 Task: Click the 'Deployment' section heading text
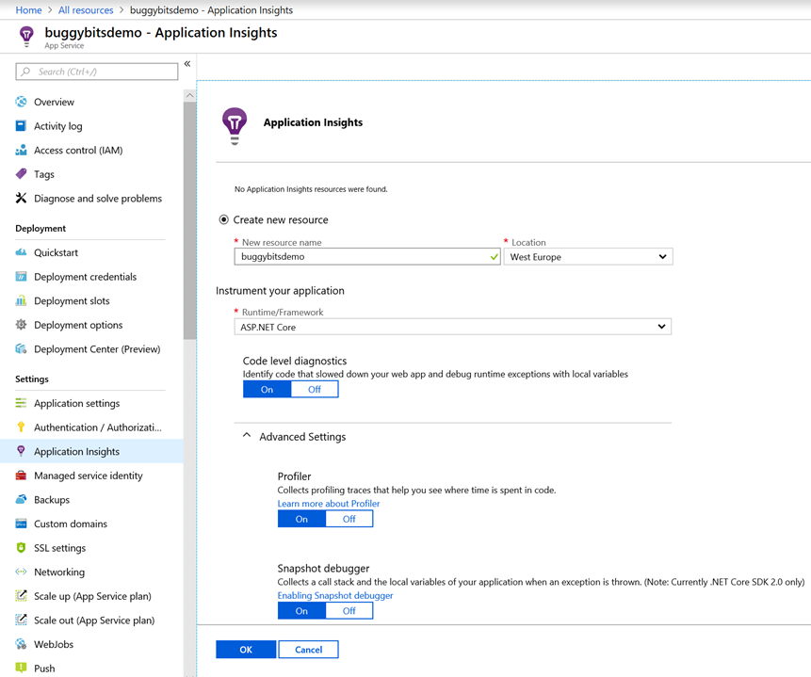tap(41, 228)
